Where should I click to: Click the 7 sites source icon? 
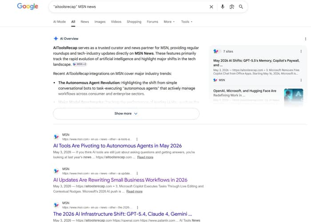pos(215,51)
